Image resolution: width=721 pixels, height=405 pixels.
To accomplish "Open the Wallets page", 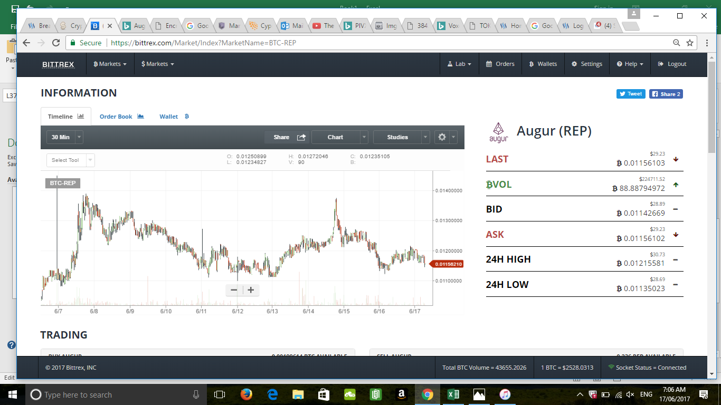I will (543, 64).
